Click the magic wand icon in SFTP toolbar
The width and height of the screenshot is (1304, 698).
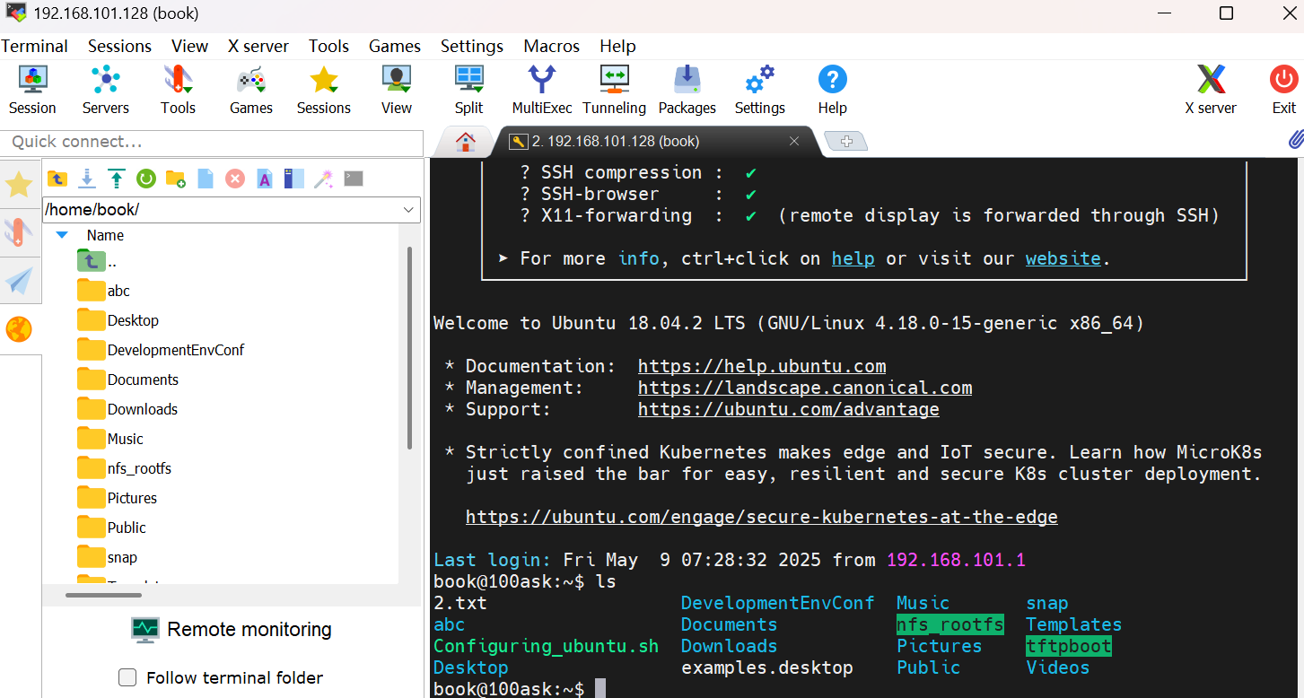click(x=324, y=179)
